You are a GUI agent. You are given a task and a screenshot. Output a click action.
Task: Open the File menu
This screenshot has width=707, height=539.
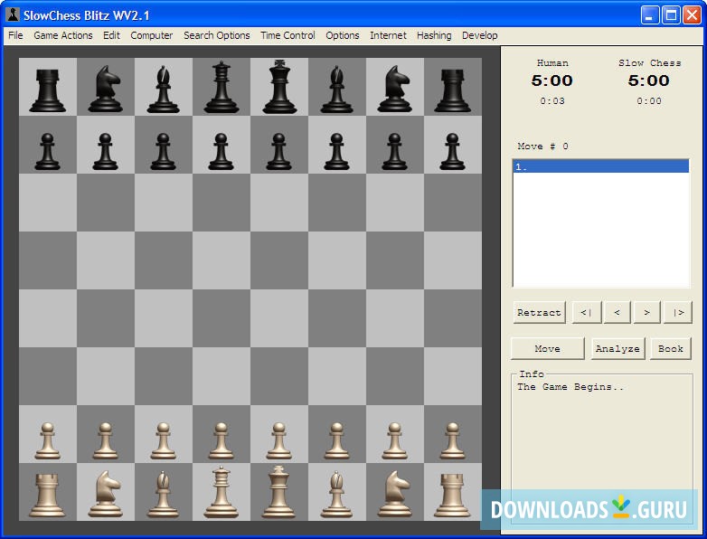[x=15, y=35]
